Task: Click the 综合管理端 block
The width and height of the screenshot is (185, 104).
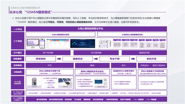Action: (x=96, y=53)
